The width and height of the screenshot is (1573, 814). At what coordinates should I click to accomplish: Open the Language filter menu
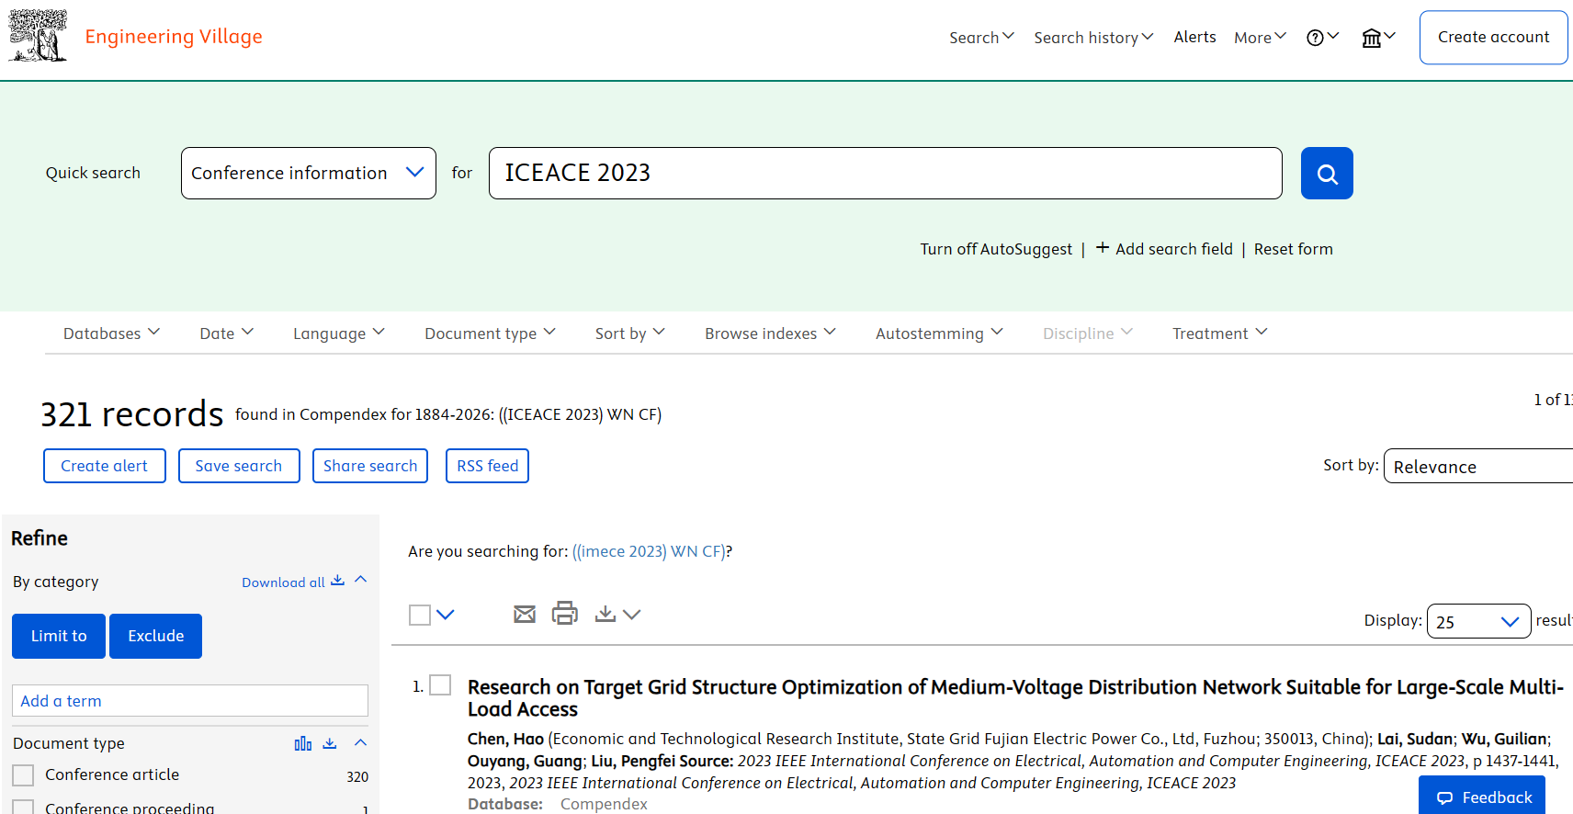tap(338, 333)
